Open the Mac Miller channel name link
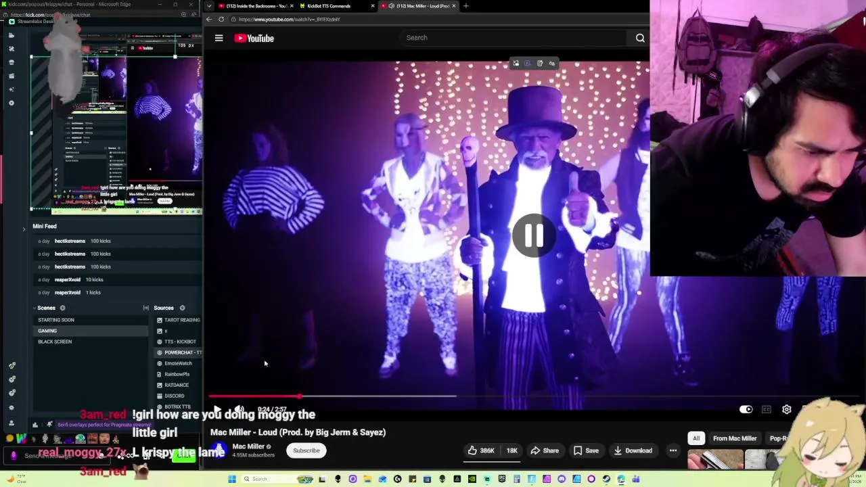Image resolution: width=866 pixels, height=487 pixels. click(x=248, y=446)
